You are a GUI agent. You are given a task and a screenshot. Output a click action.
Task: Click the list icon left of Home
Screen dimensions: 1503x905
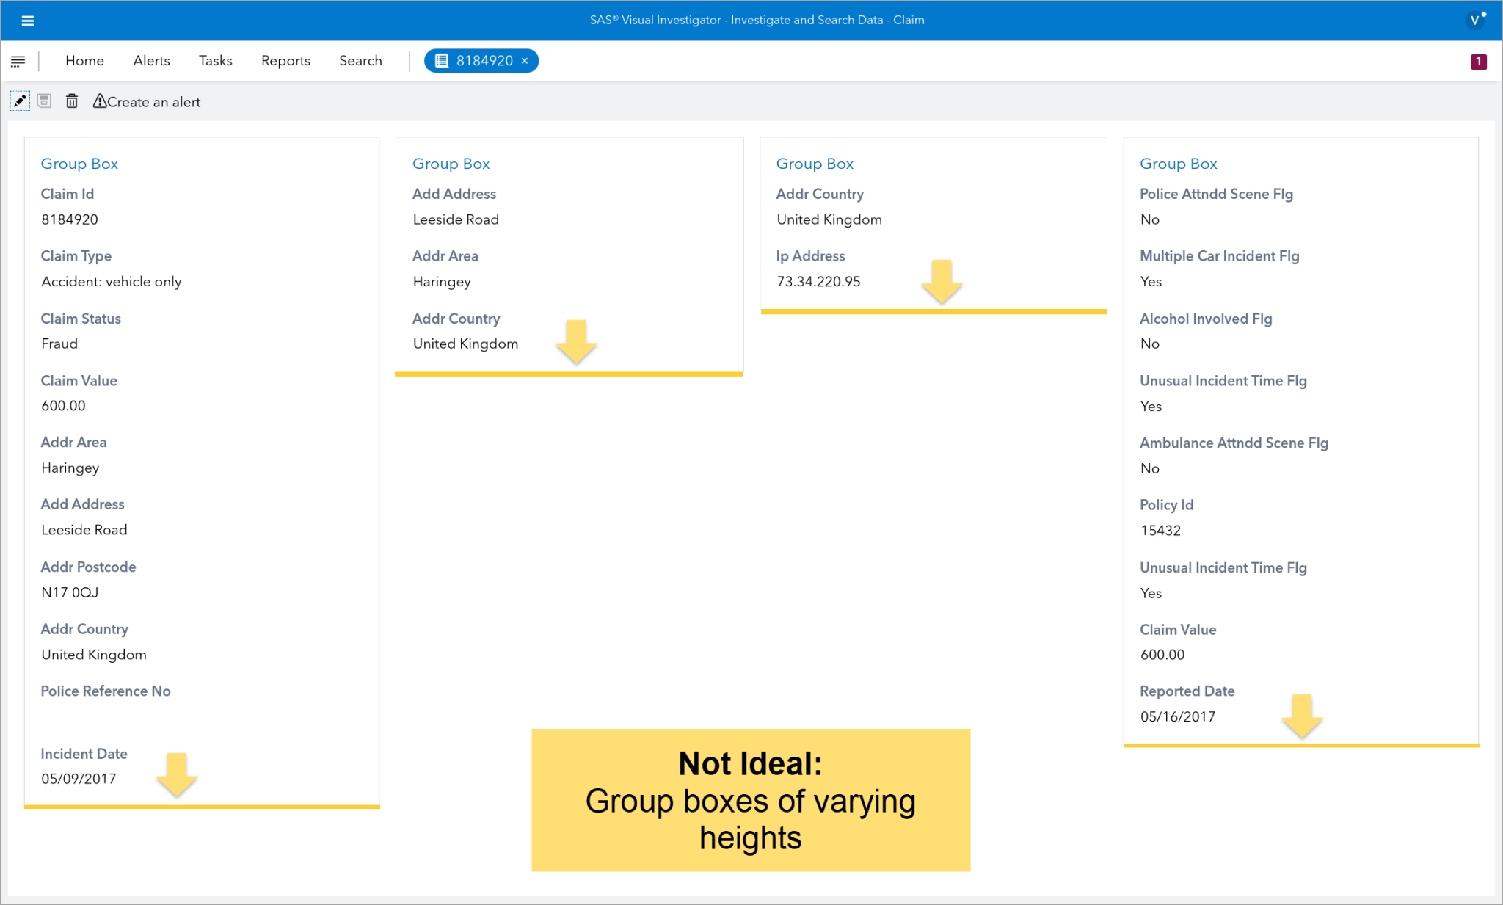click(x=18, y=60)
